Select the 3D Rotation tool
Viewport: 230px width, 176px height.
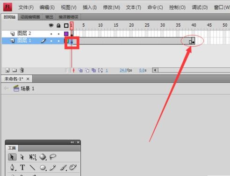43,157
